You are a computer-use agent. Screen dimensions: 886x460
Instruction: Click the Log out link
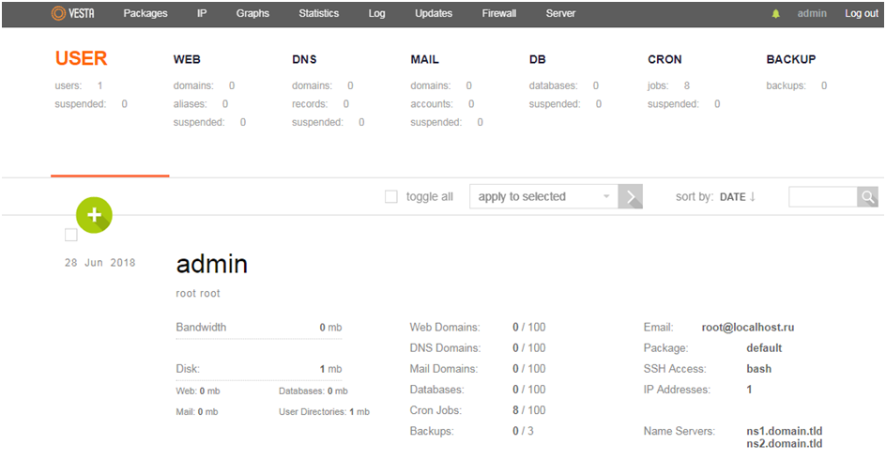click(861, 13)
